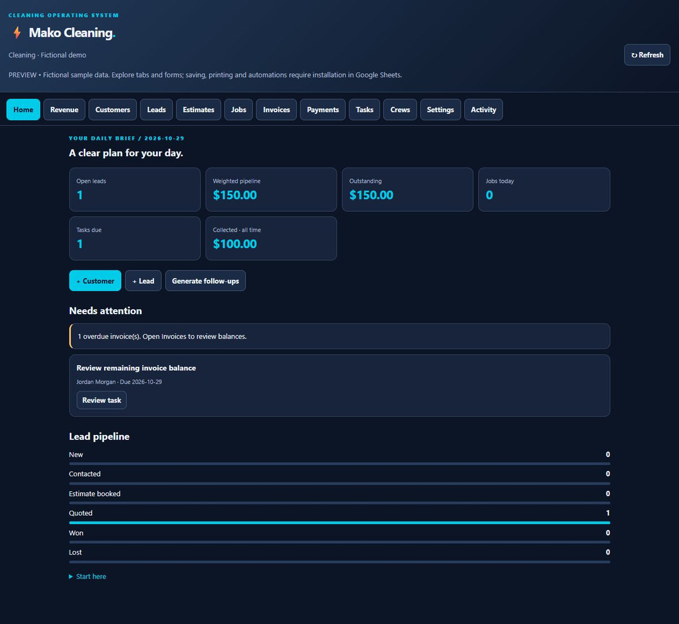The height and width of the screenshot is (624, 679).
Task: Open the Customers tab
Action: pos(113,110)
